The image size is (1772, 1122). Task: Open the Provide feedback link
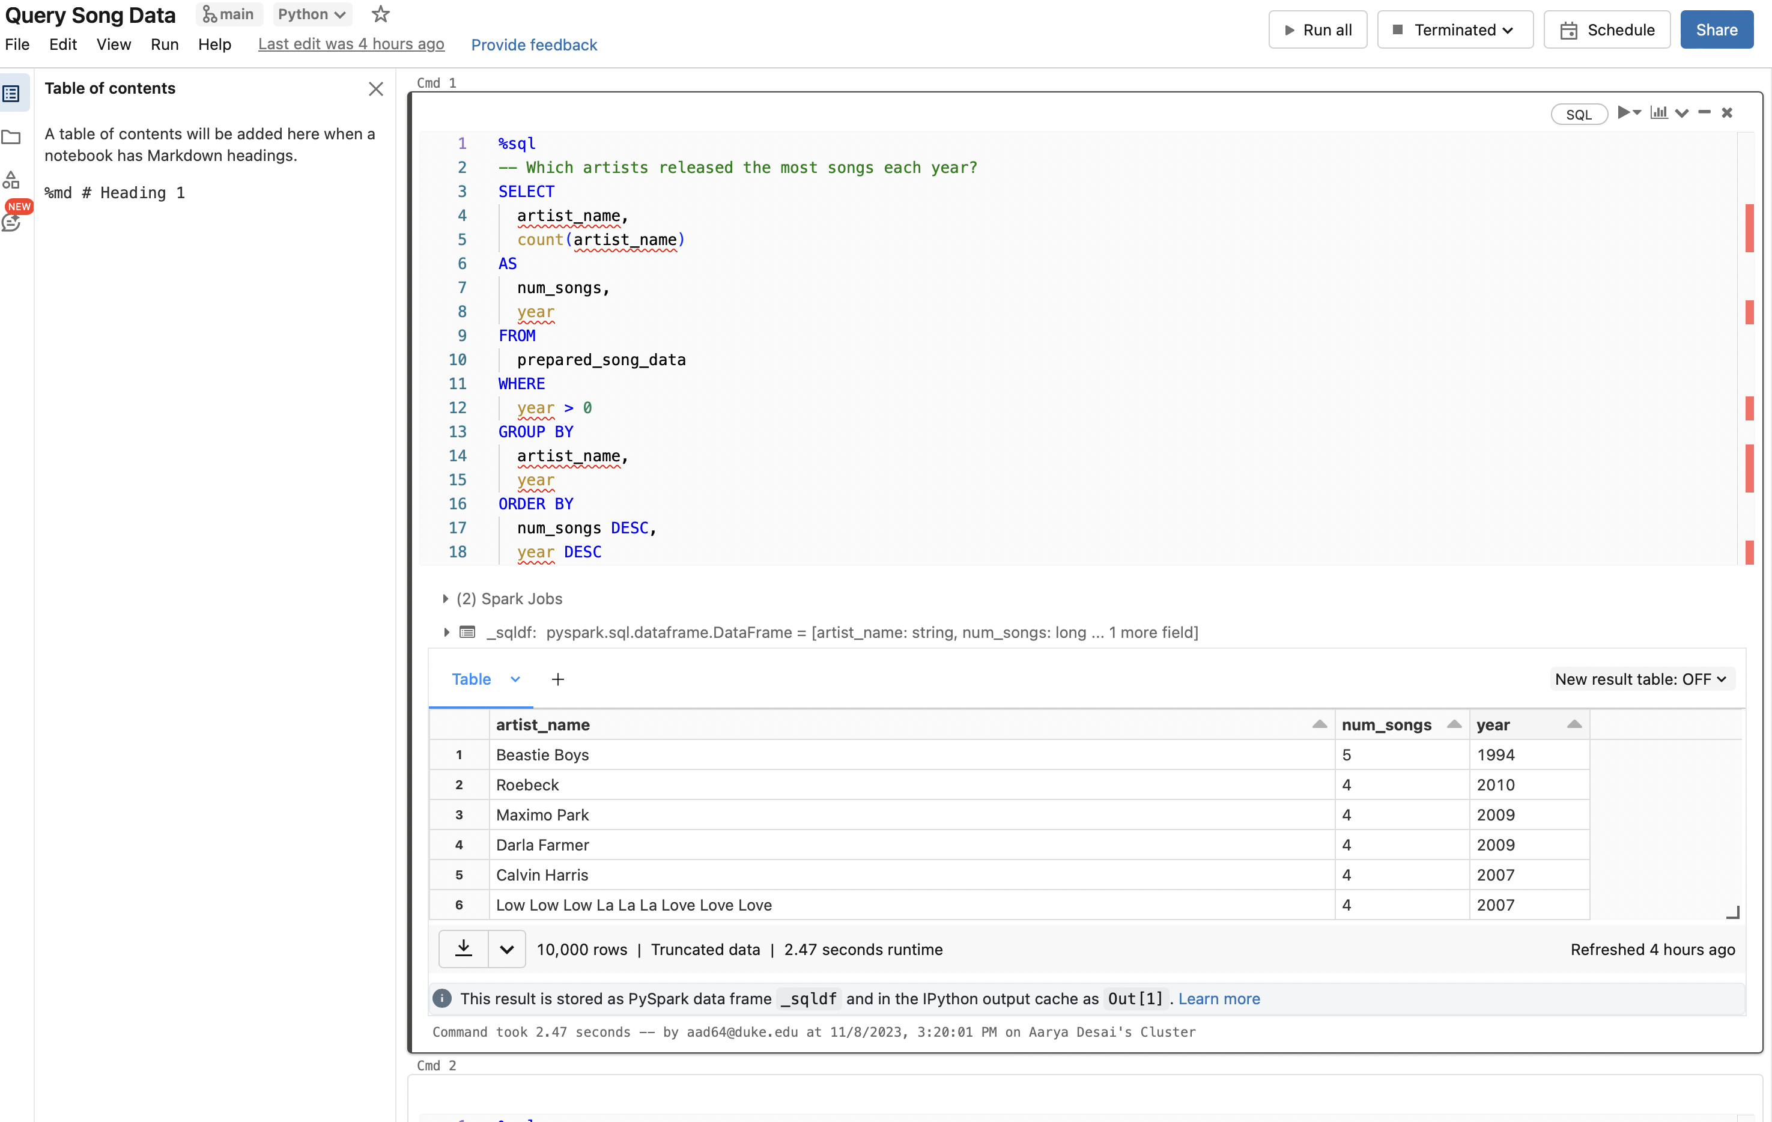click(534, 45)
